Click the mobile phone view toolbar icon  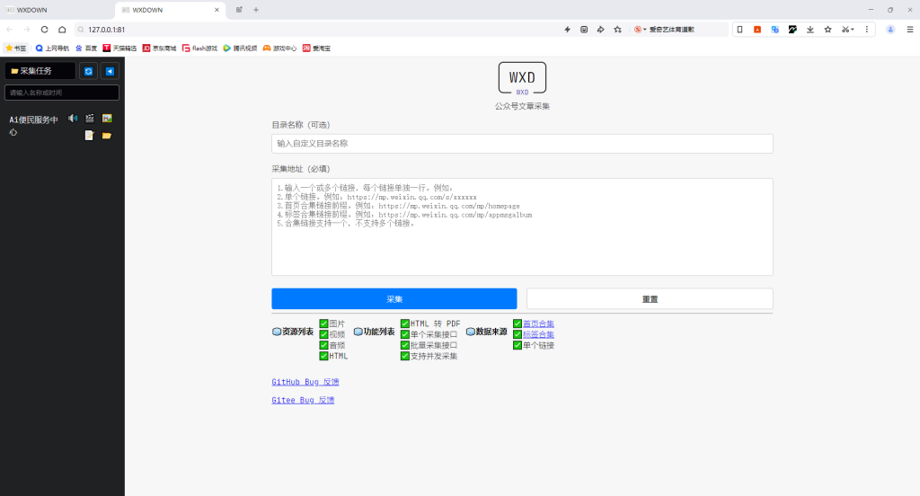(x=740, y=30)
